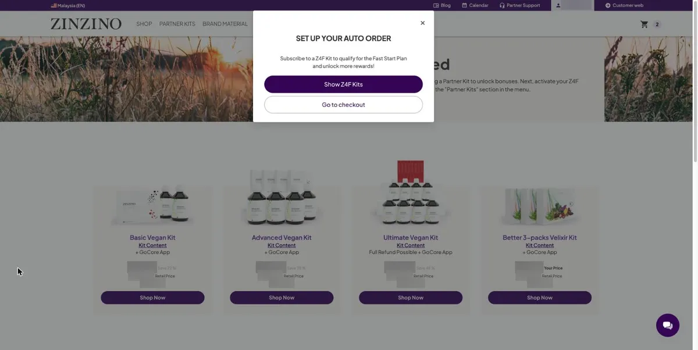Click Show Z4F Kits button
Viewport: 698px width, 350px height.
[x=343, y=84]
